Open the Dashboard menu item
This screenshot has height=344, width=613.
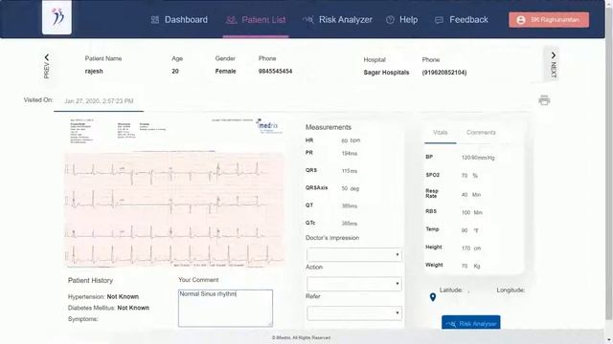coord(179,19)
